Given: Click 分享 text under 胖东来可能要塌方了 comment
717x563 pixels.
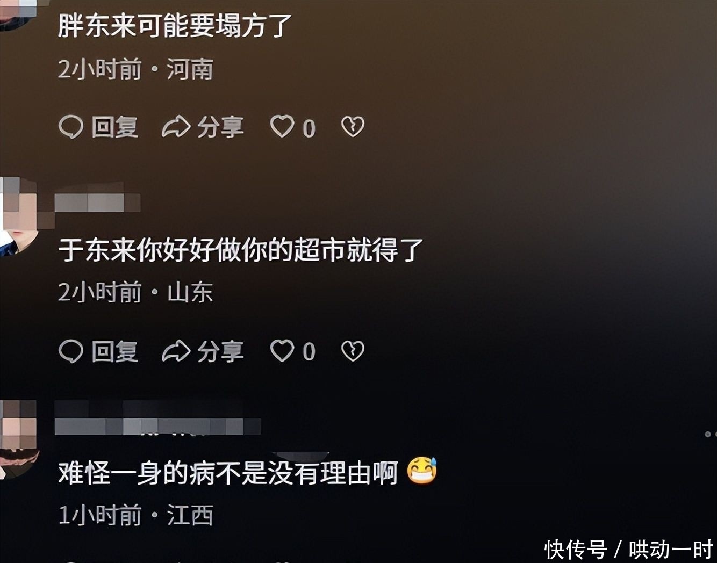Looking at the screenshot, I should point(220,127).
